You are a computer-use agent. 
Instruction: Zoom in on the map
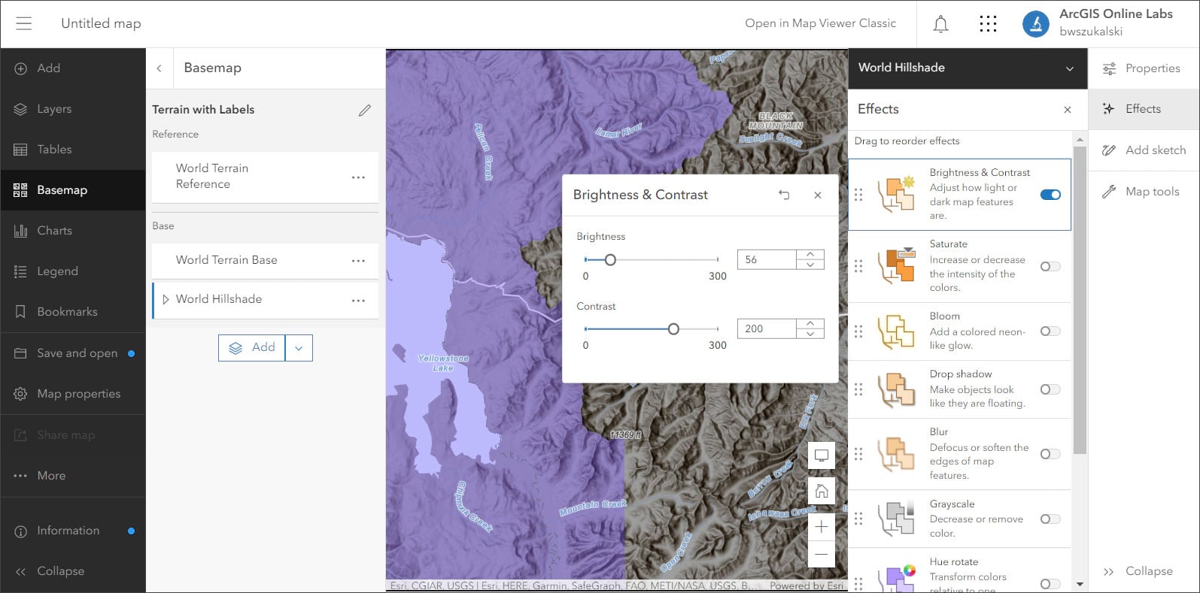822,527
